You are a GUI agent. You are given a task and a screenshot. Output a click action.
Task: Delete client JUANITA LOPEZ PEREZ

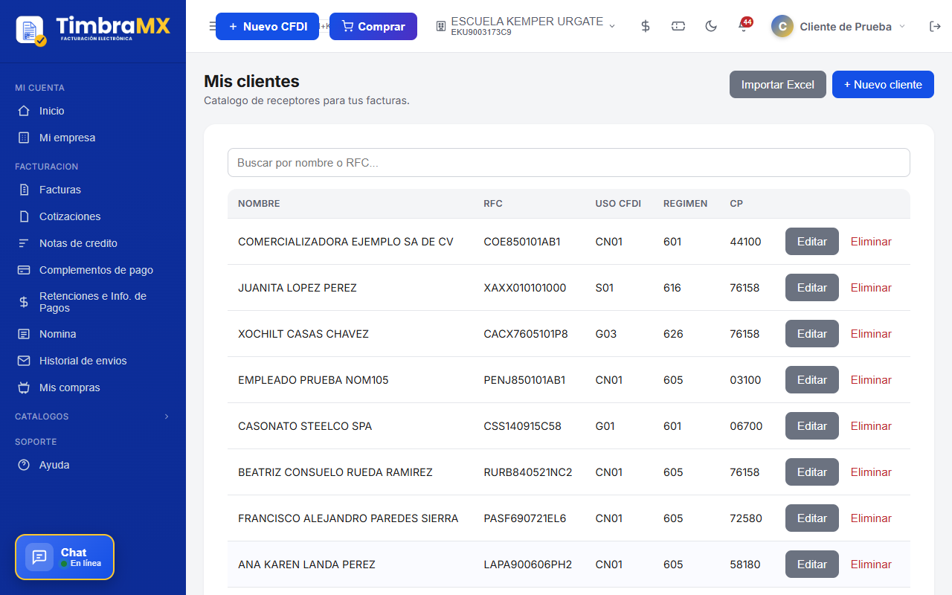[x=871, y=288]
